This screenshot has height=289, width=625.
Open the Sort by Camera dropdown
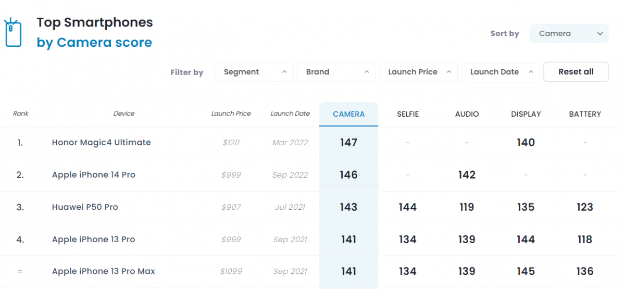[569, 33]
